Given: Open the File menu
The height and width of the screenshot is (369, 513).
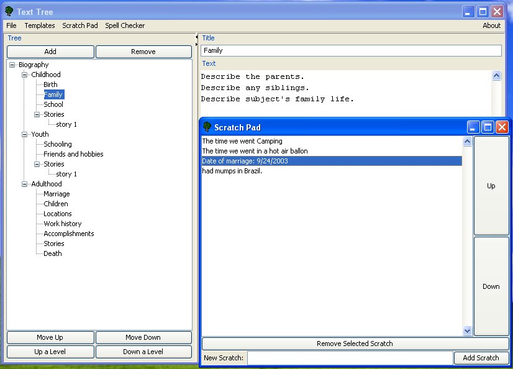Looking at the screenshot, I should (11, 25).
